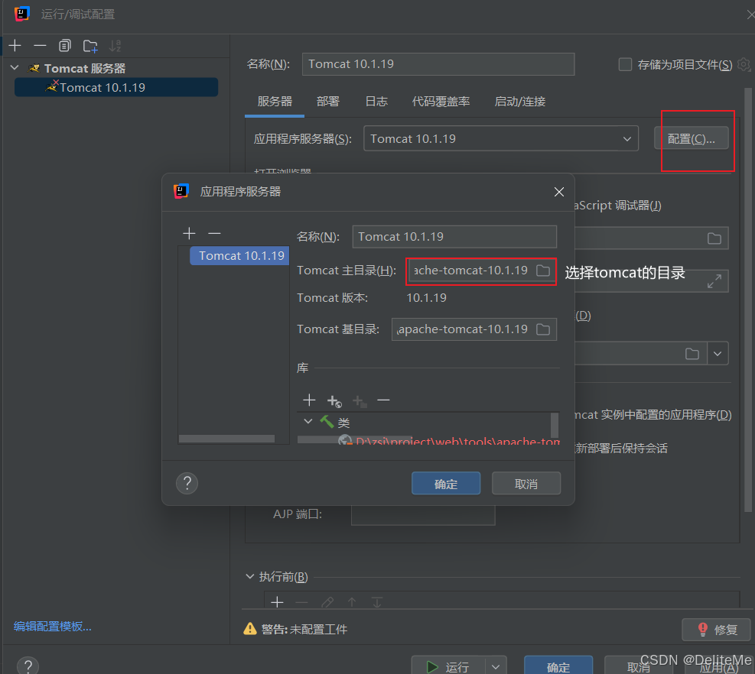
Task: Open help in the Run/Debug dialog
Action: (28, 666)
